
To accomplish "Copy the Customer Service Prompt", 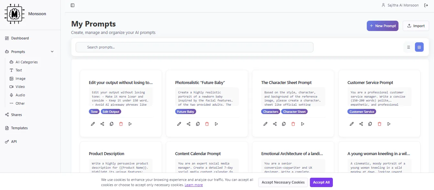I will [370, 124].
